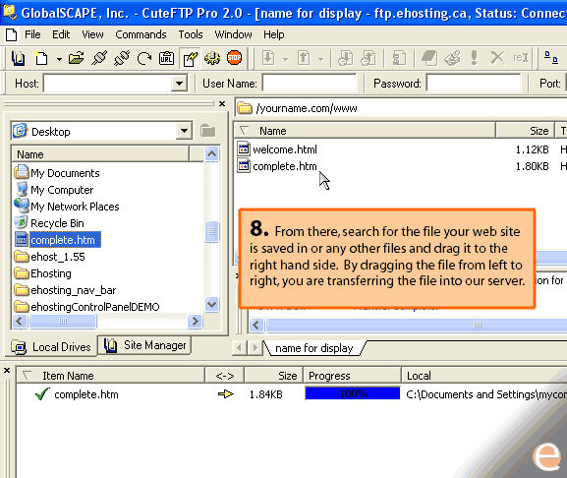
Task: Click the Reconnect circular arrow icon
Action: coord(144,58)
